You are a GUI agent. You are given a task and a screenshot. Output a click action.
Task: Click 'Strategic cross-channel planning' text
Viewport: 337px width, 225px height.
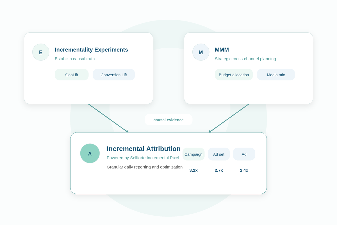coord(245,59)
